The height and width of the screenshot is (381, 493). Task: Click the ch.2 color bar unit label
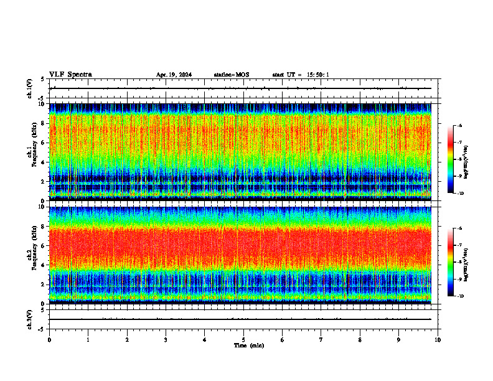466,265
